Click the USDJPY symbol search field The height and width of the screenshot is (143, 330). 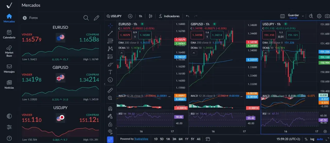(114, 16)
